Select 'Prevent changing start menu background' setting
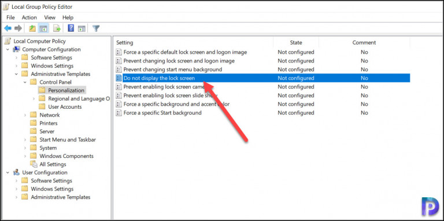444x221 pixels. (173, 69)
